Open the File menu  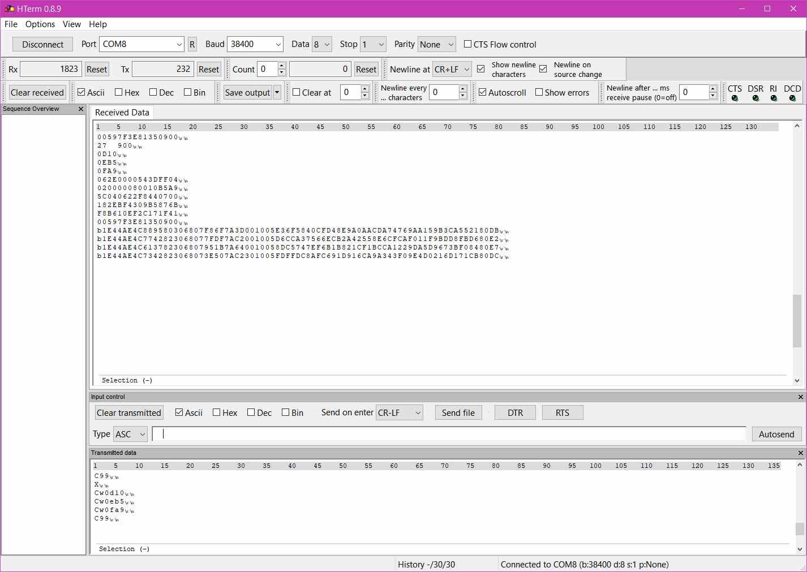(x=11, y=24)
